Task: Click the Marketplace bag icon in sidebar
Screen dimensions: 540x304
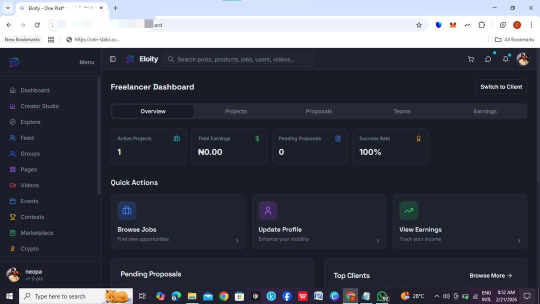Action: click(x=12, y=232)
